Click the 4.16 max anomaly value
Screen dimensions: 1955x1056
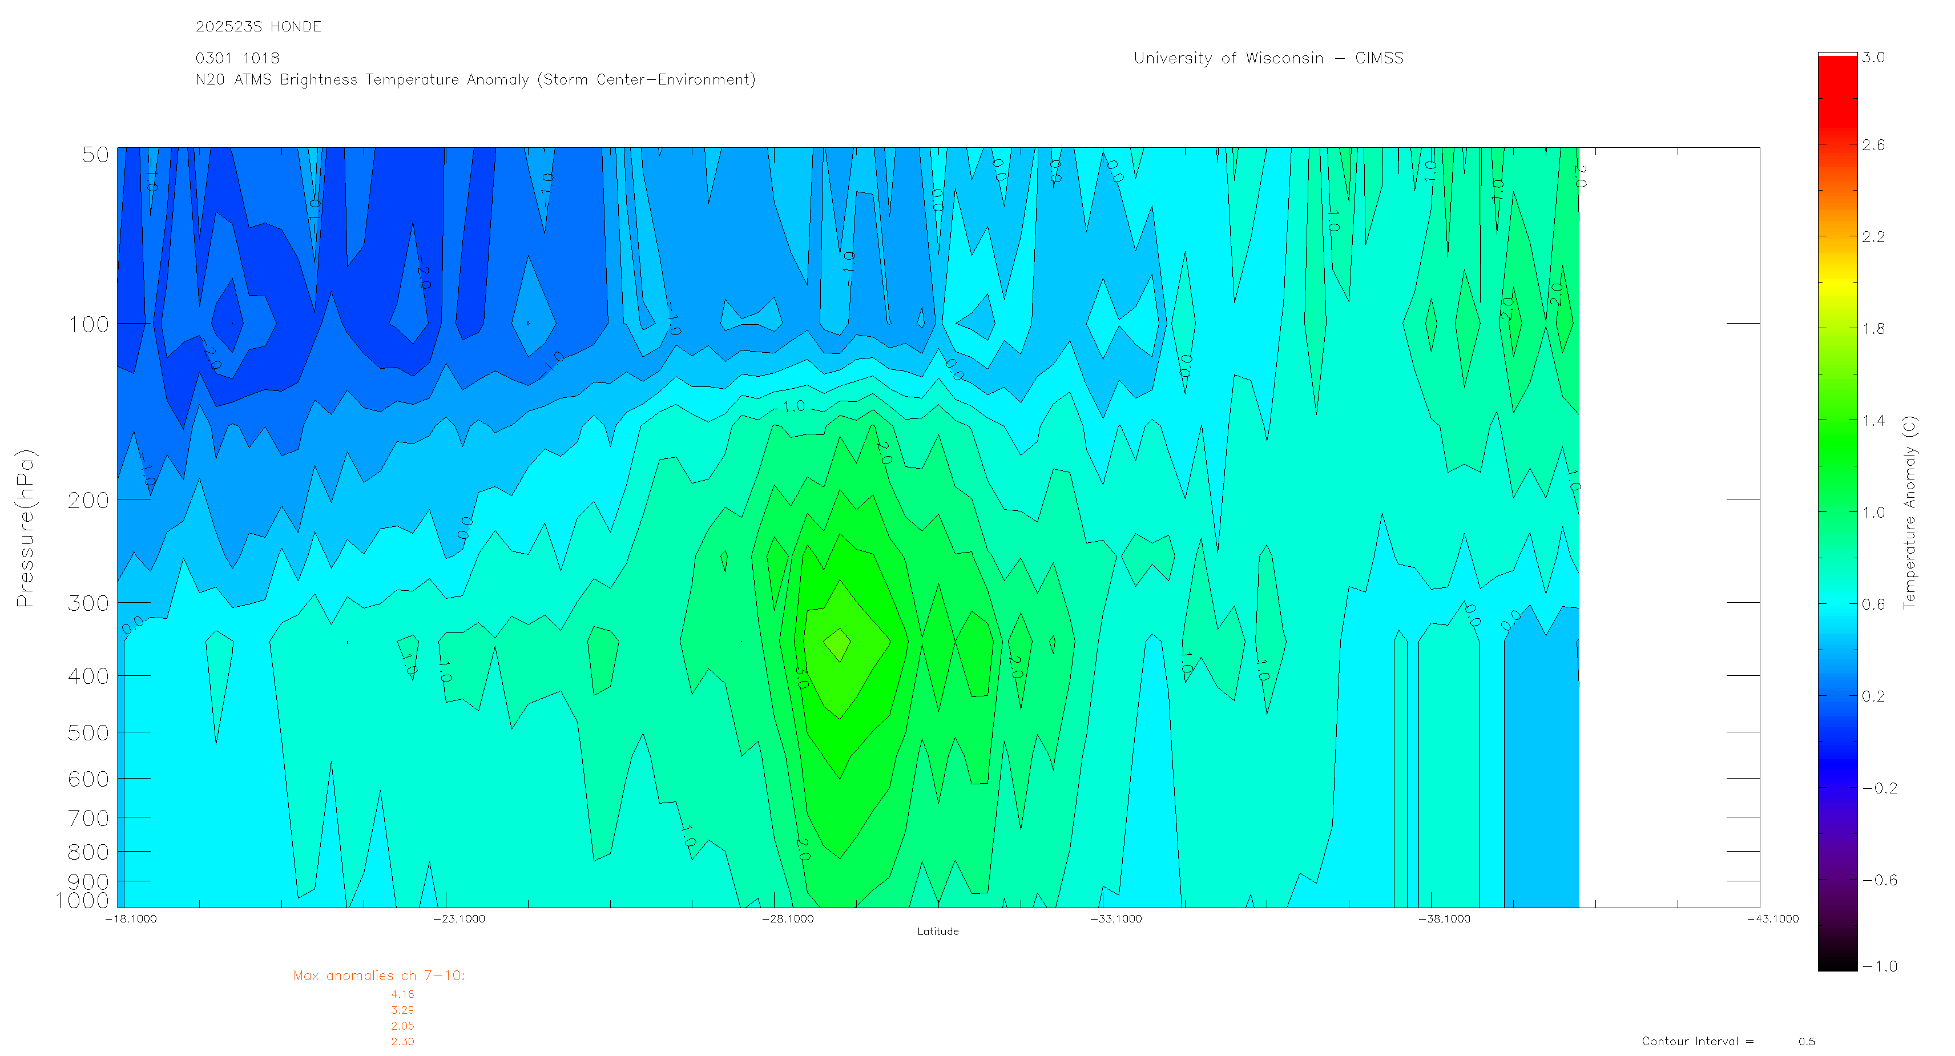coord(402,994)
